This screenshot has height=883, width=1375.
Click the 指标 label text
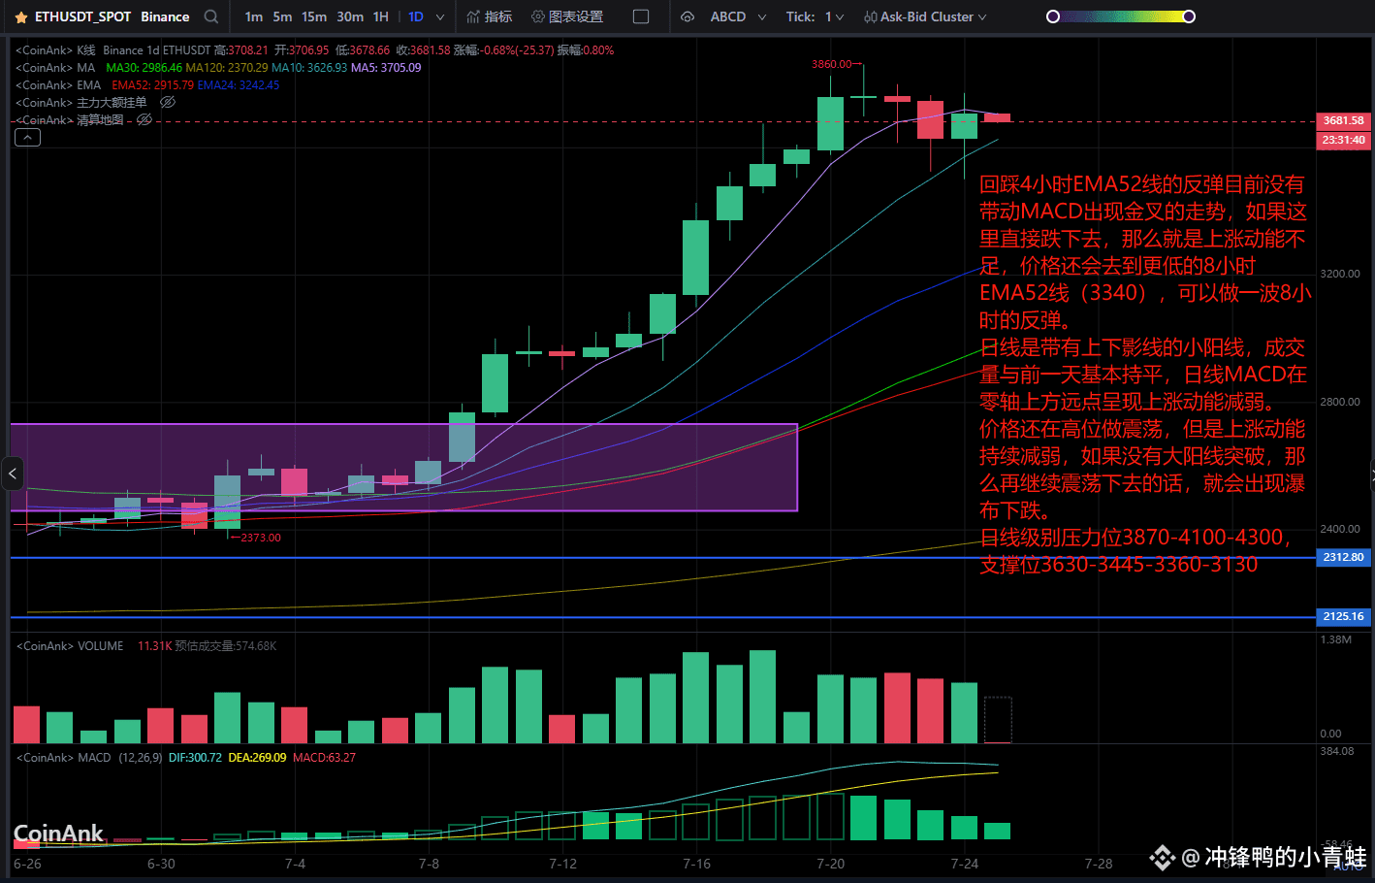[x=498, y=16]
